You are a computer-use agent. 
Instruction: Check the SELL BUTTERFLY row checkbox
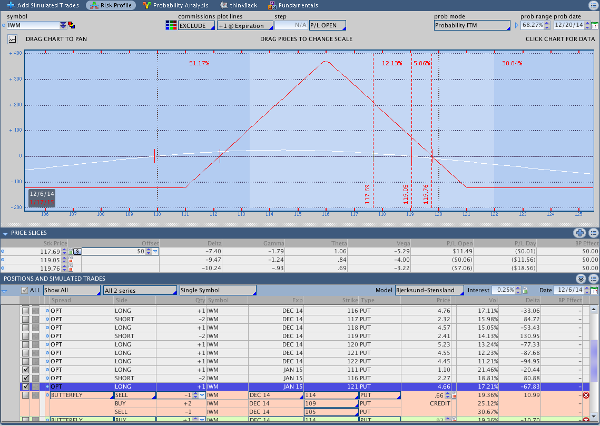coord(25,395)
